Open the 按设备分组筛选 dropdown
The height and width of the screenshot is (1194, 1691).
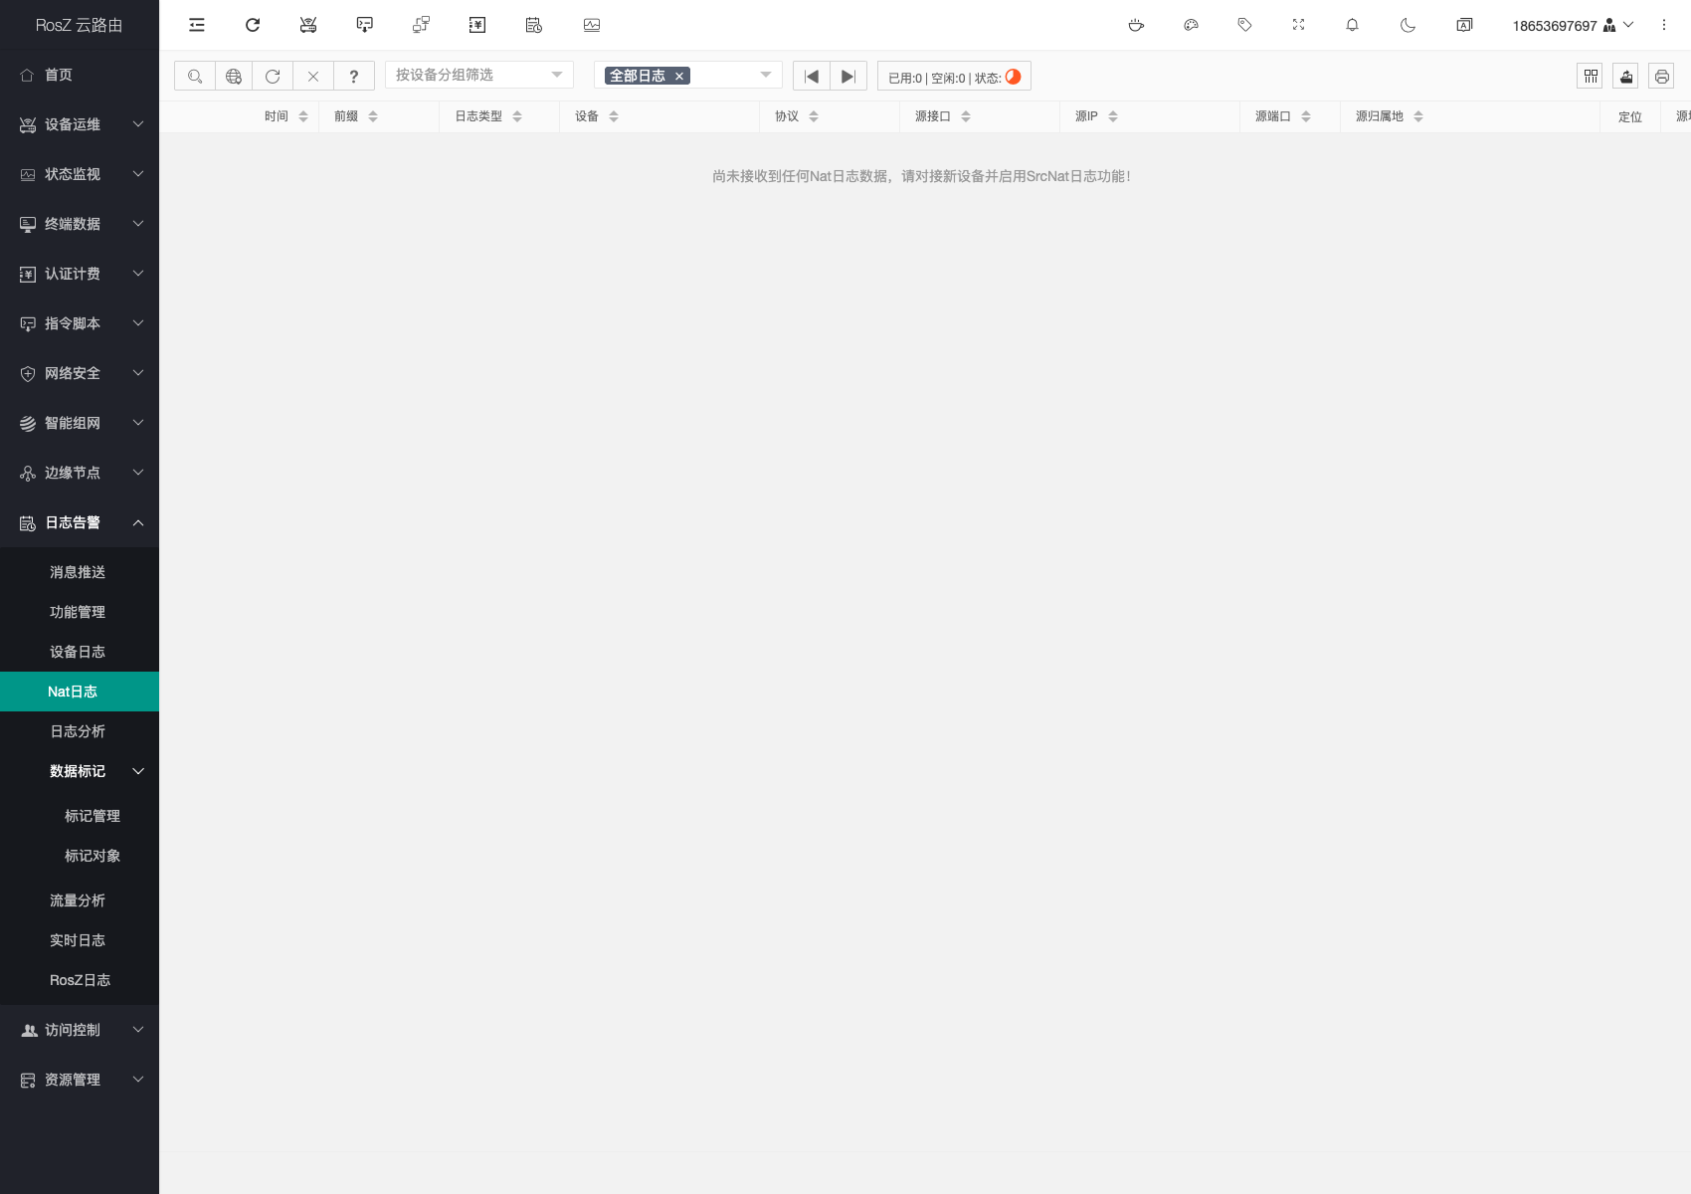(x=478, y=76)
